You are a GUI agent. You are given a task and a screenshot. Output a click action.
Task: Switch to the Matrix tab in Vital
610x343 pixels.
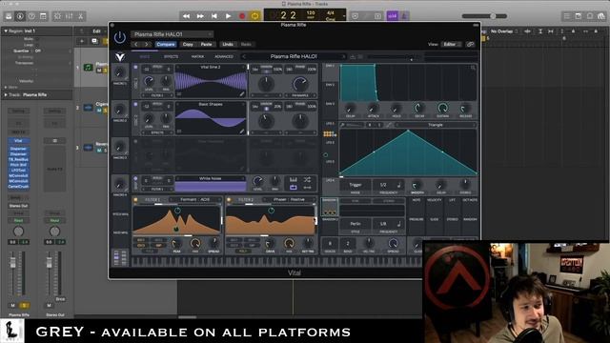click(197, 57)
